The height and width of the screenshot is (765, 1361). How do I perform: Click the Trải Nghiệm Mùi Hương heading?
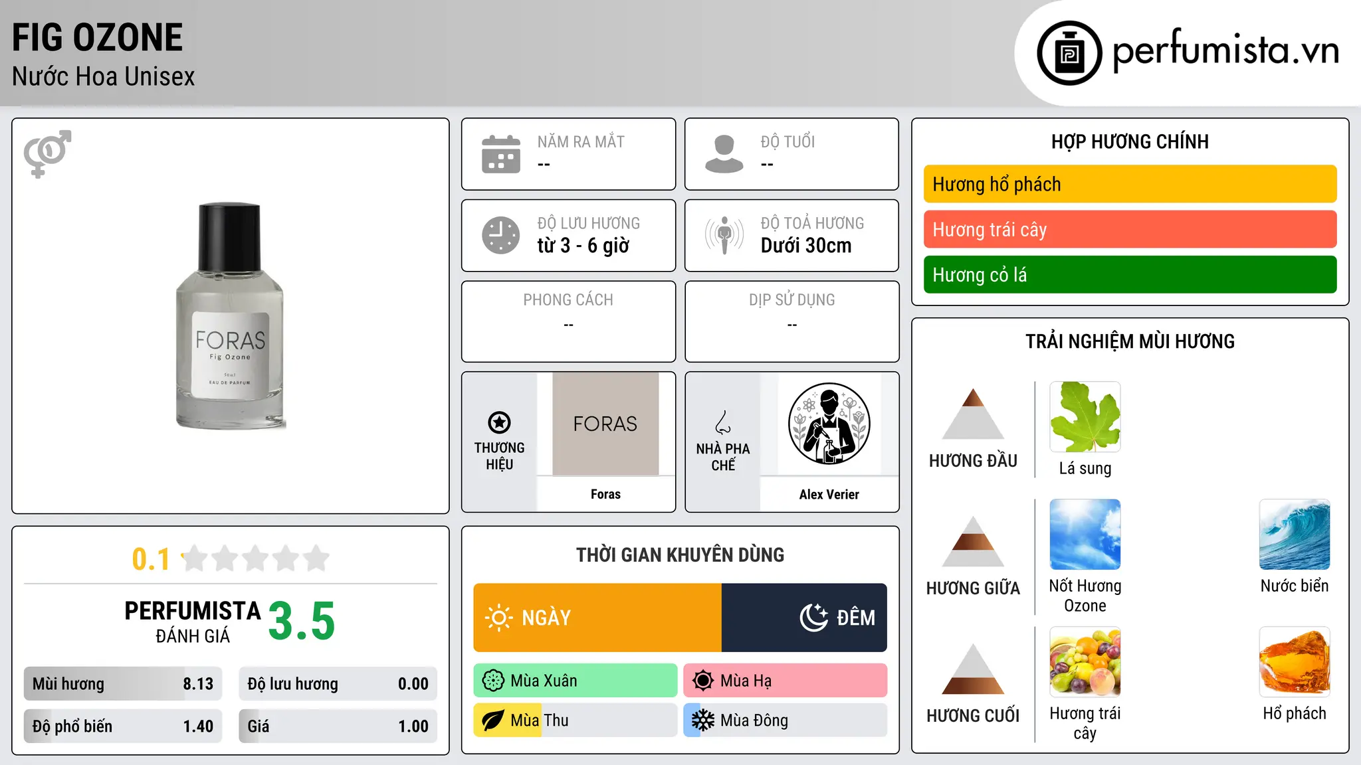1130,341
